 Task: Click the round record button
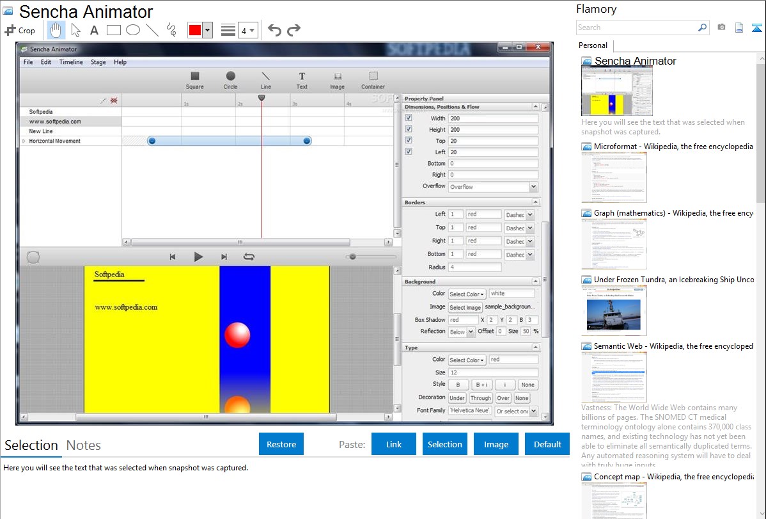pos(33,257)
